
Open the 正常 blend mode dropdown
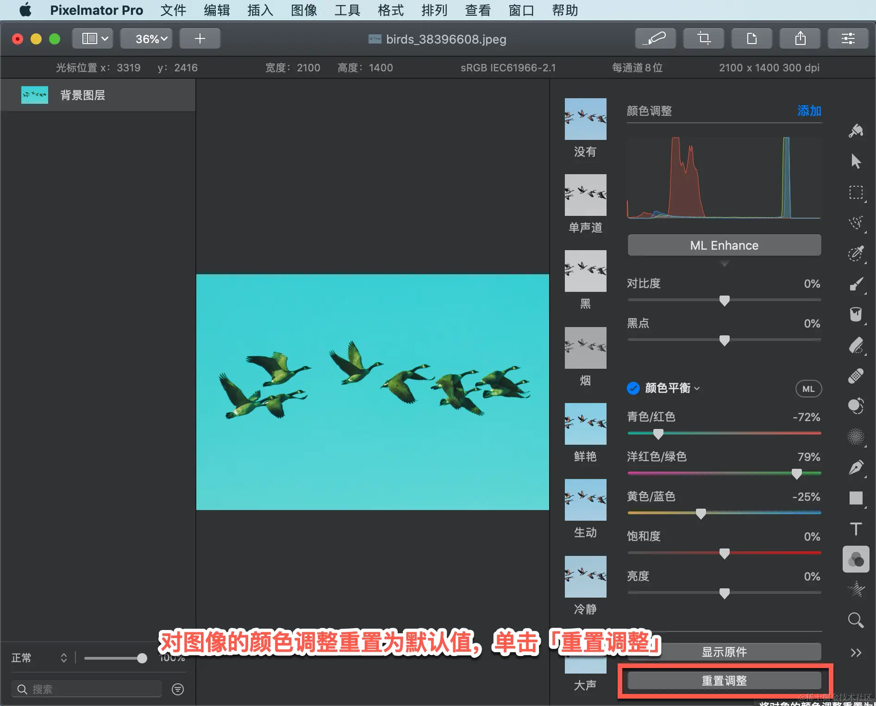[39, 658]
